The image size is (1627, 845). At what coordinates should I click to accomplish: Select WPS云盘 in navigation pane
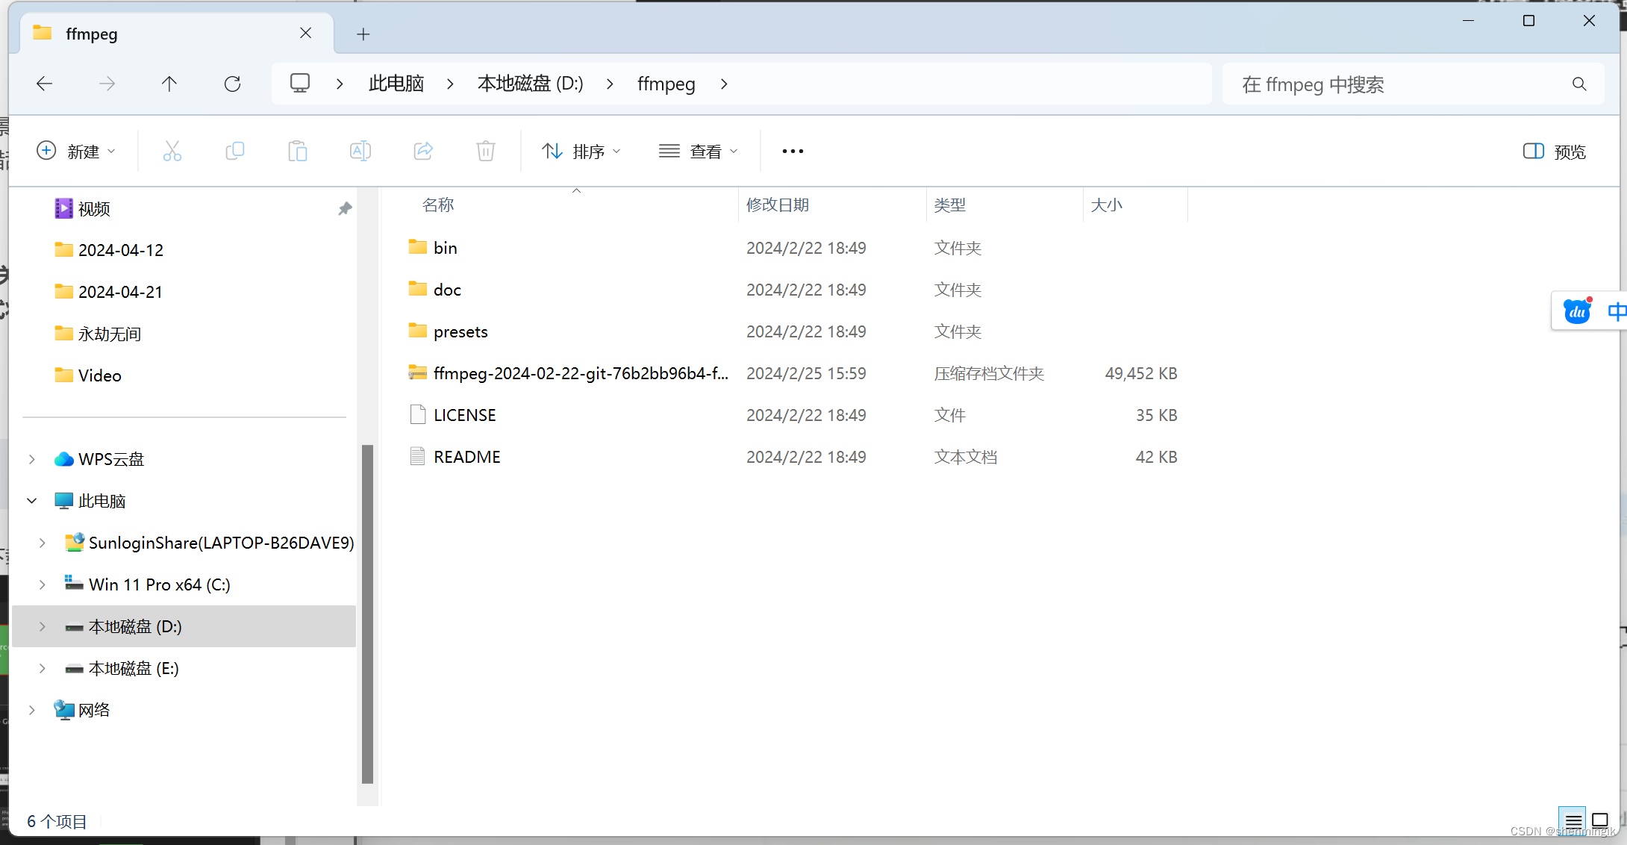pos(111,459)
